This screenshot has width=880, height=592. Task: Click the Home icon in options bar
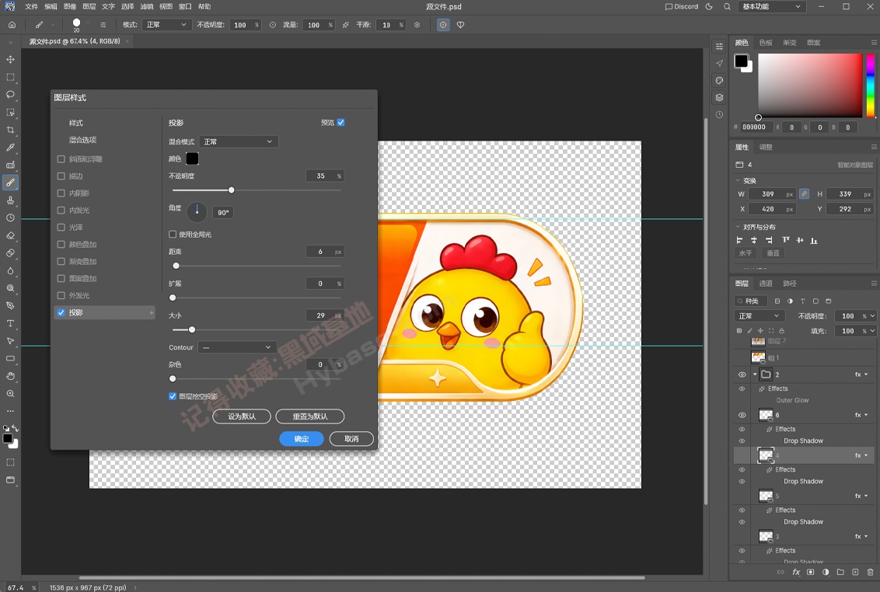point(12,25)
